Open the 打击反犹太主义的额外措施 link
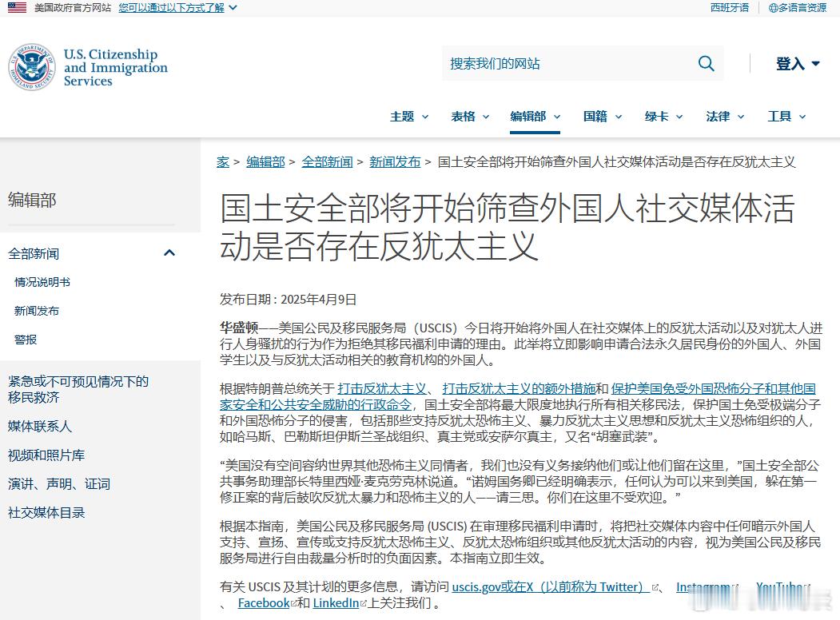 (x=520, y=388)
